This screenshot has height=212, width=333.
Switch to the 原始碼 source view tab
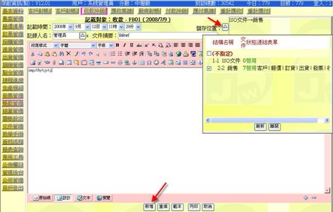tap(43, 198)
